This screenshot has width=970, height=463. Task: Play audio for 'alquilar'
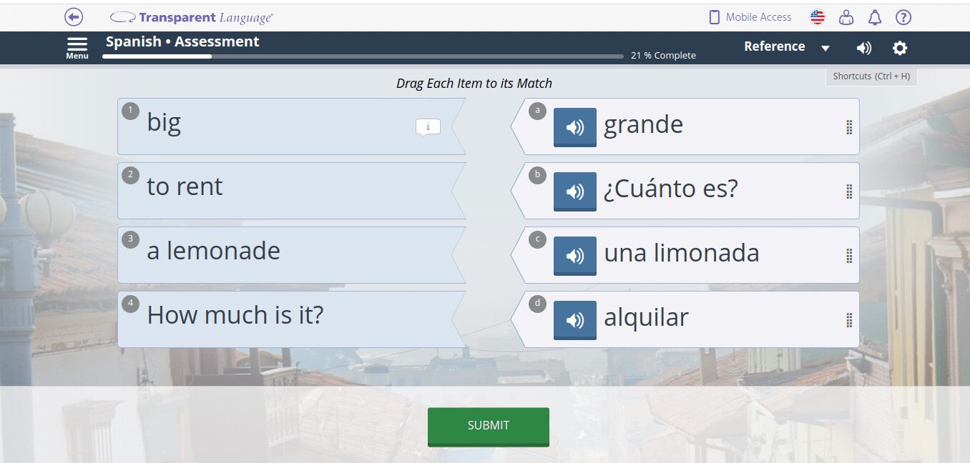coord(574,320)
